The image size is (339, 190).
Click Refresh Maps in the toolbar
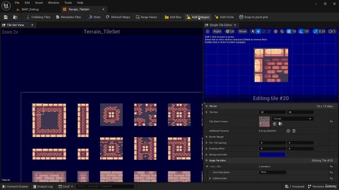coord(118,17)
